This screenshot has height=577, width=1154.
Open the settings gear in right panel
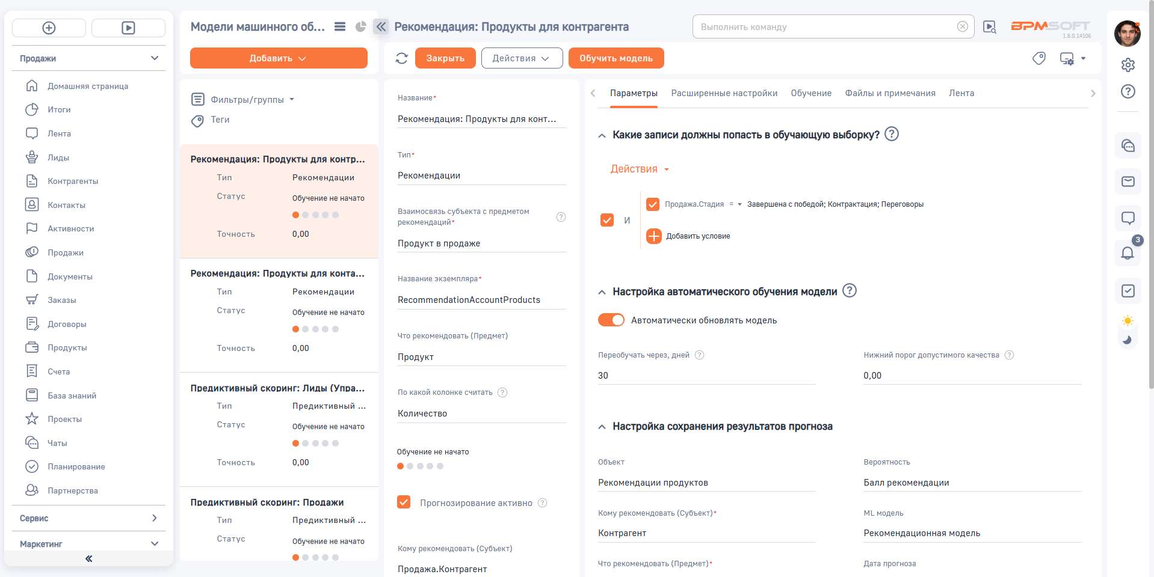tap(1128, 65)
